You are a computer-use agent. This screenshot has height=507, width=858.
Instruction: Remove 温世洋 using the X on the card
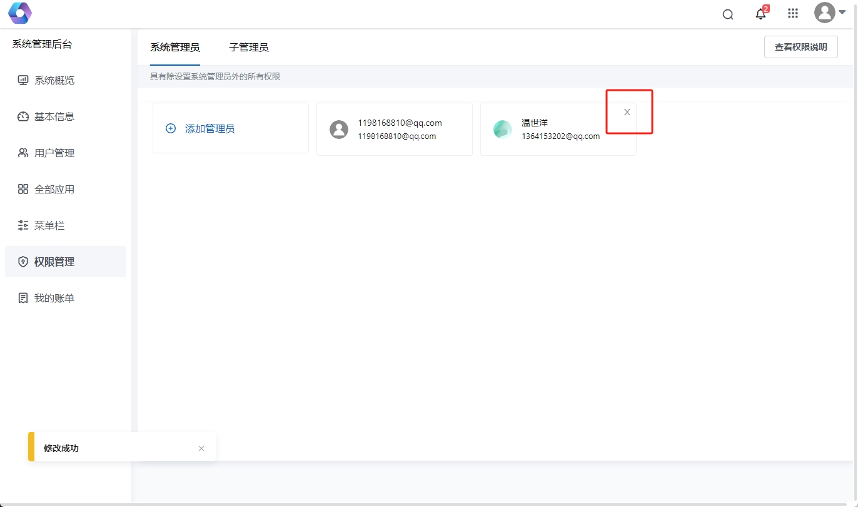click(x=627, y=111)
